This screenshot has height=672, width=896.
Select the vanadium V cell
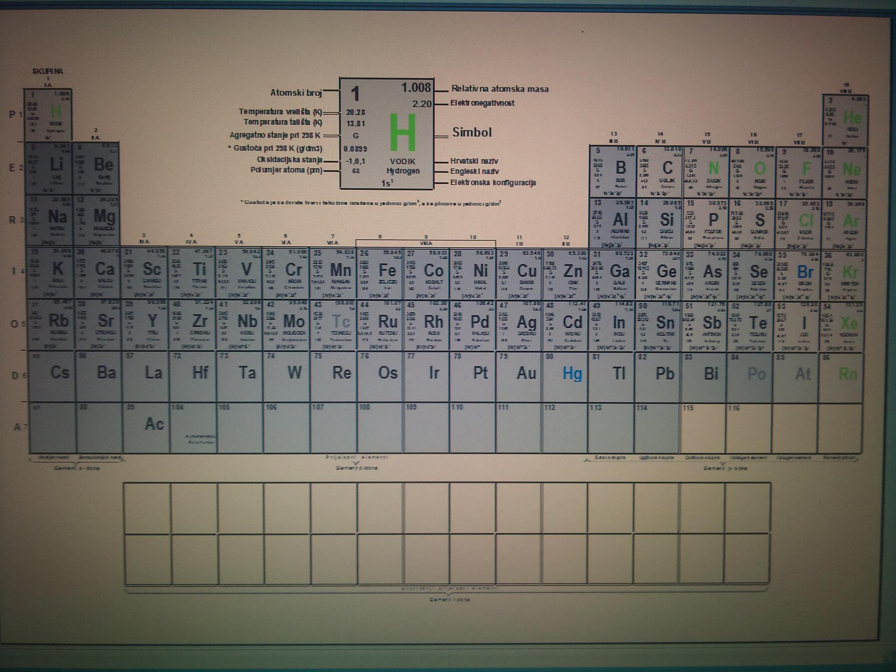(x=239, y=273)
